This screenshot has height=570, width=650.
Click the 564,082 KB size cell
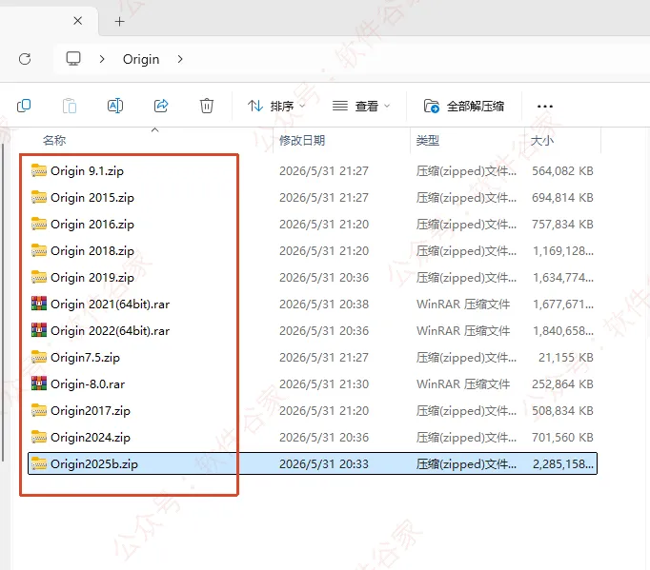click(x=562, y=171)
